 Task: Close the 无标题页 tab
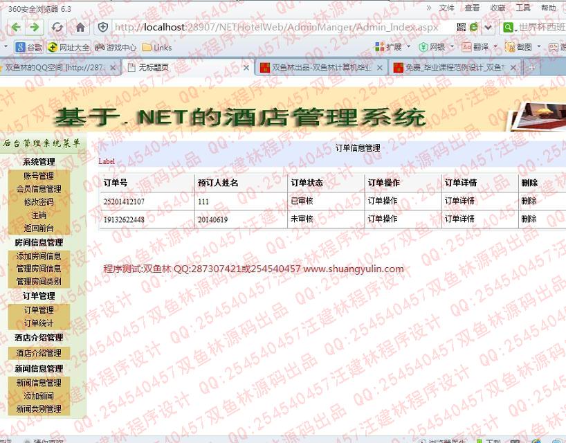[x=246, y=68]
